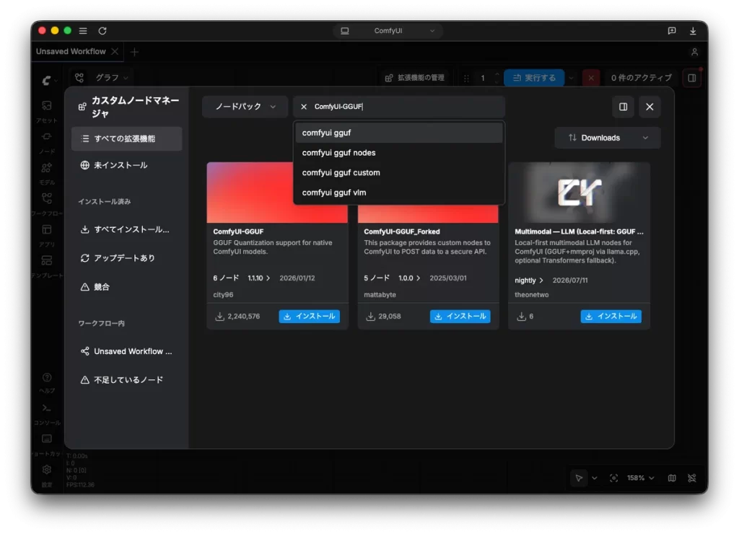739x535 pixels.
Task: Open the 0 件のアクティブ queue indicator
Action: (x=641, y=78)
